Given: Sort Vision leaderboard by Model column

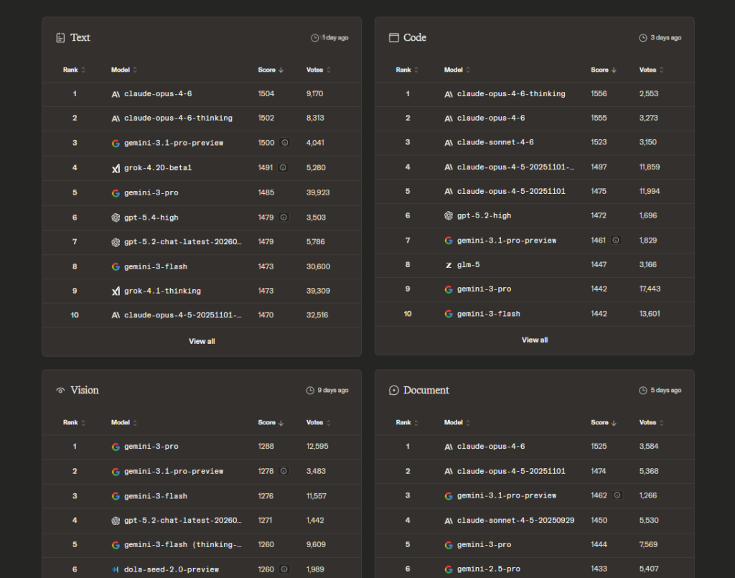Looking at the screenshot, I should (123, 423).
